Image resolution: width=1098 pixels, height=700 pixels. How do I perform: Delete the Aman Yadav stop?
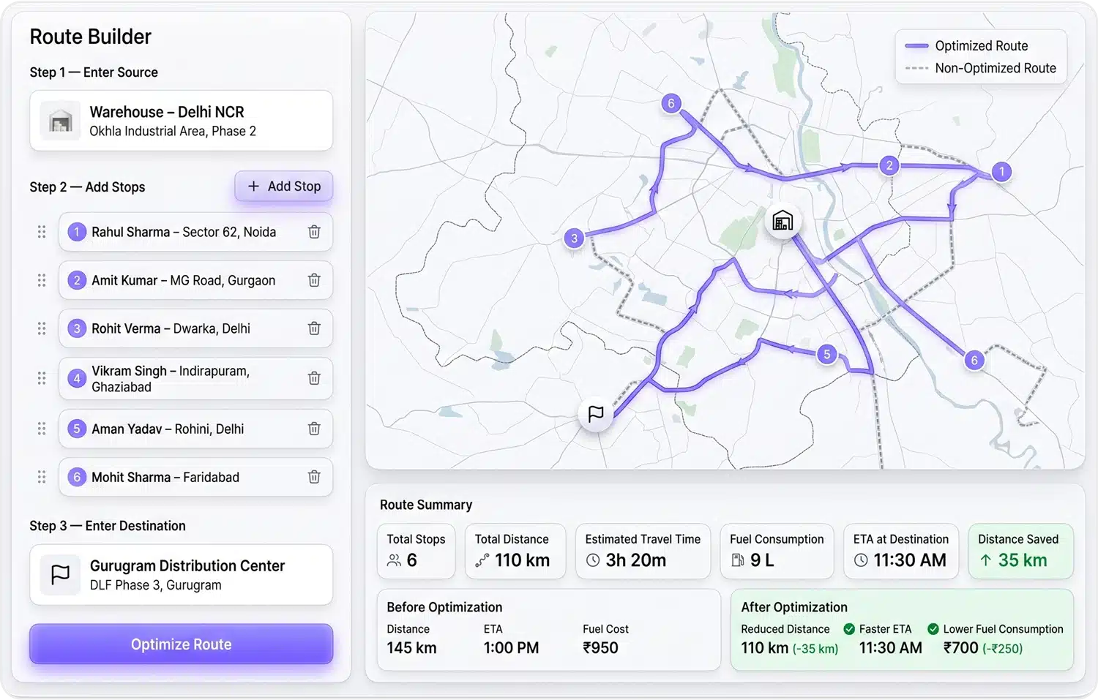point(314,429)
